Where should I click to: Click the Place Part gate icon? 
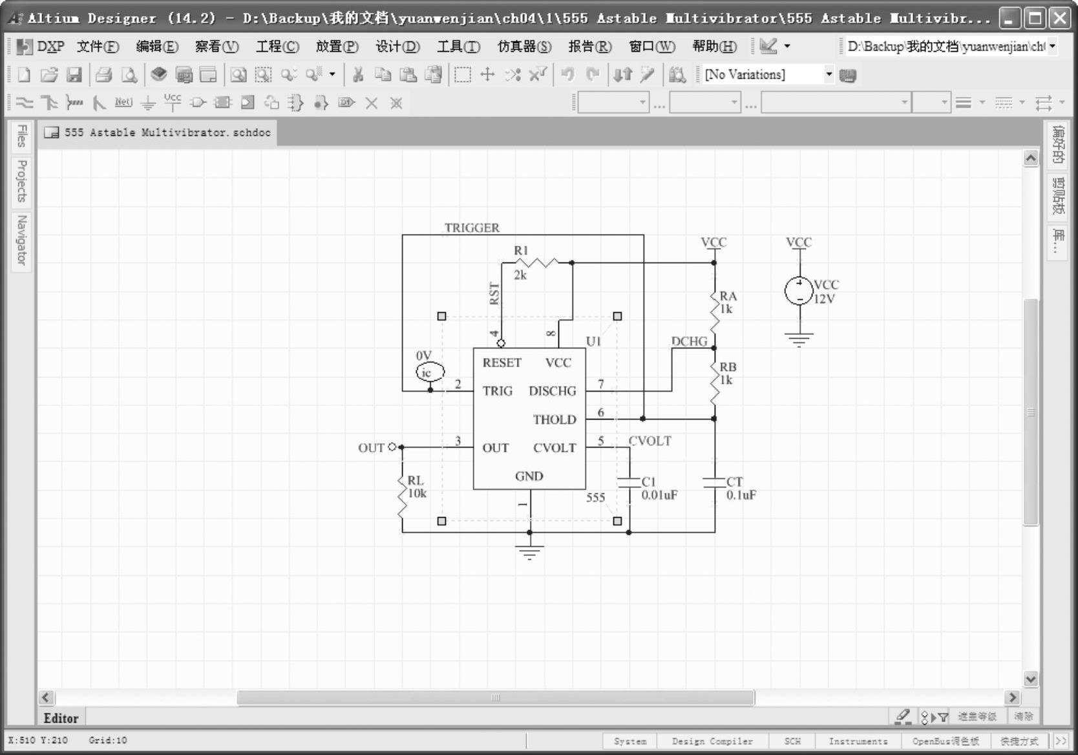pos(198,103)
